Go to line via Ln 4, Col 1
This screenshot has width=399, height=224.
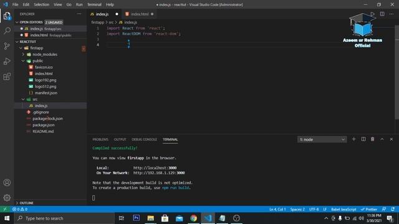tap(277, 209)
